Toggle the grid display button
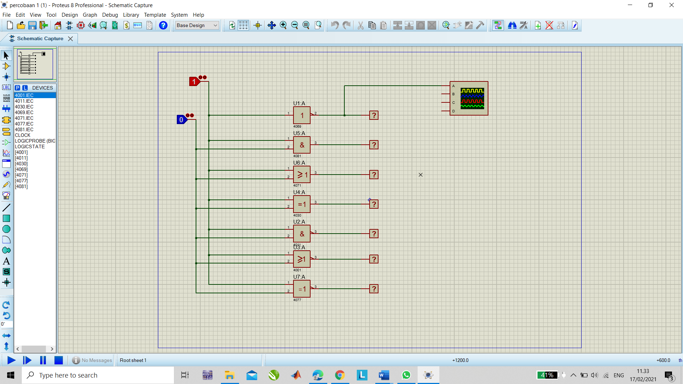The image size is (683, 384). coord(243,25)
